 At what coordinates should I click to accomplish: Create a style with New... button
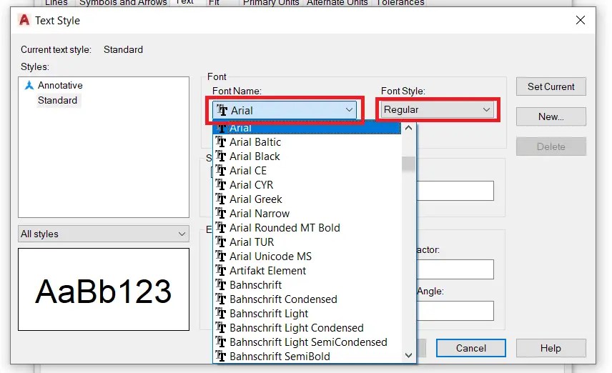(551, 116)
